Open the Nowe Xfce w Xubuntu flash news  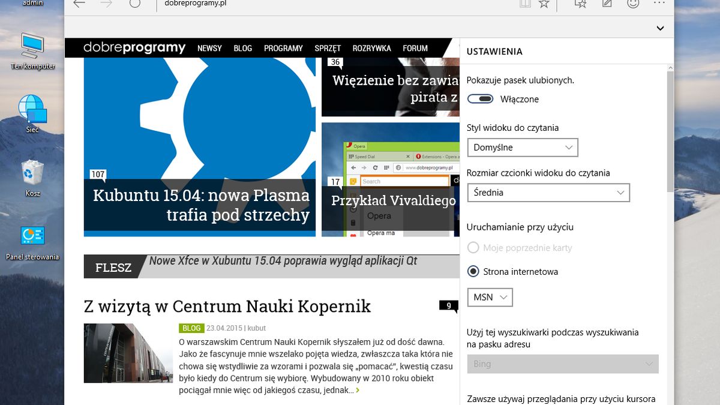tap(283, 261)
